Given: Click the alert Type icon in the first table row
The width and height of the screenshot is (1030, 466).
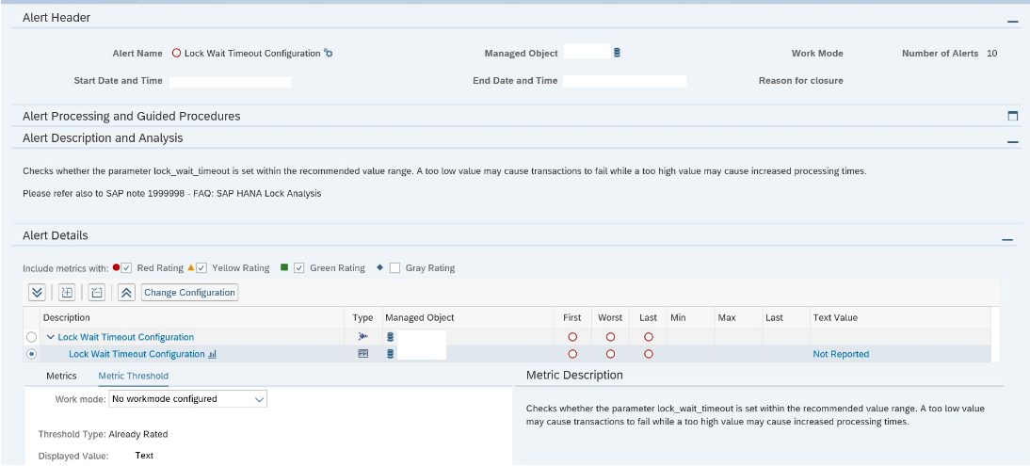Looking at the screenshot, I should coord(362,336).
